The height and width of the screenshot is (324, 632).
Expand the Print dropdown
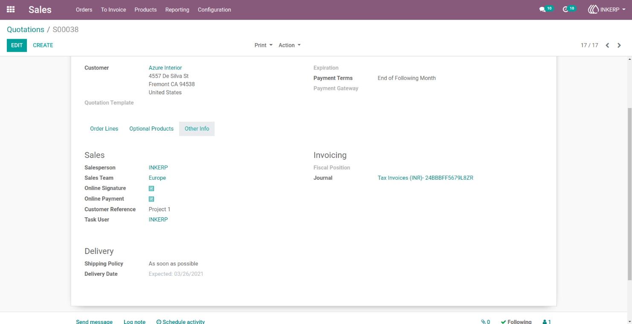pyautogui.click(x=264, y=45)
